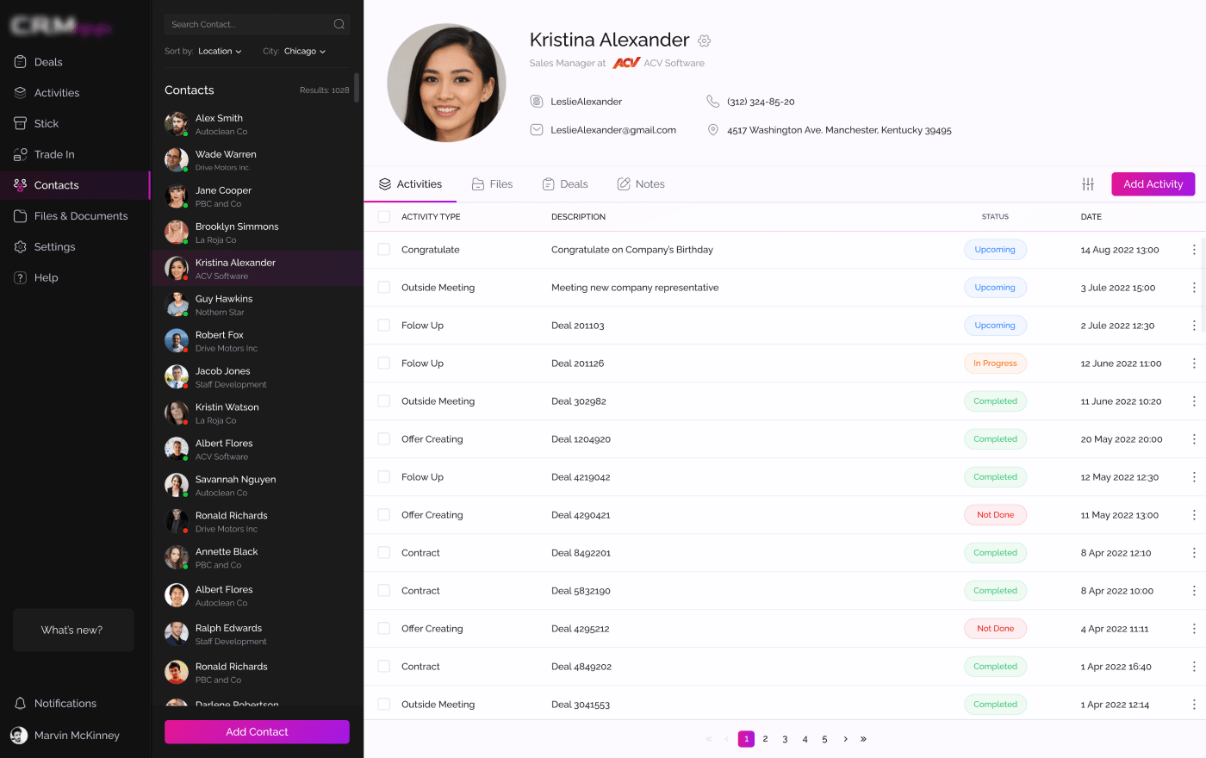This screenshot has height=758, width=1206.
Task: Open the kebab menu on the Congratulate activity
Action: (1194, 249)
